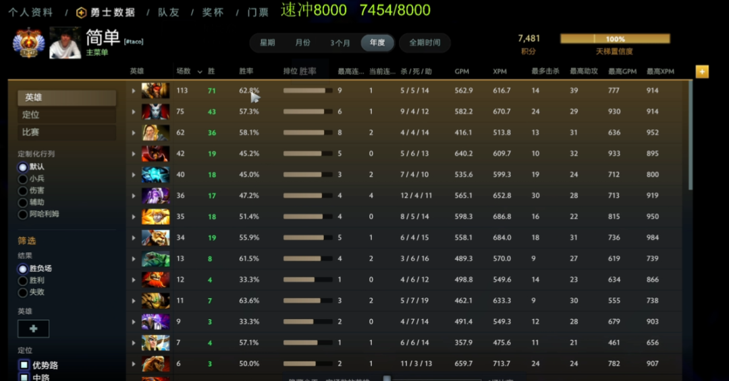This screenshot has height=381, width=729.
Task: Click the hero portrait in the 34-games row
Action: pos(155,237)
